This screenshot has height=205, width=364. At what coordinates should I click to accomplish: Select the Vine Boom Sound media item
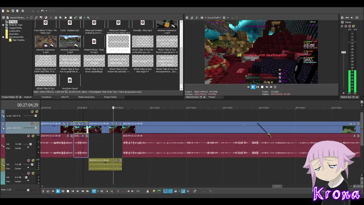70,83
